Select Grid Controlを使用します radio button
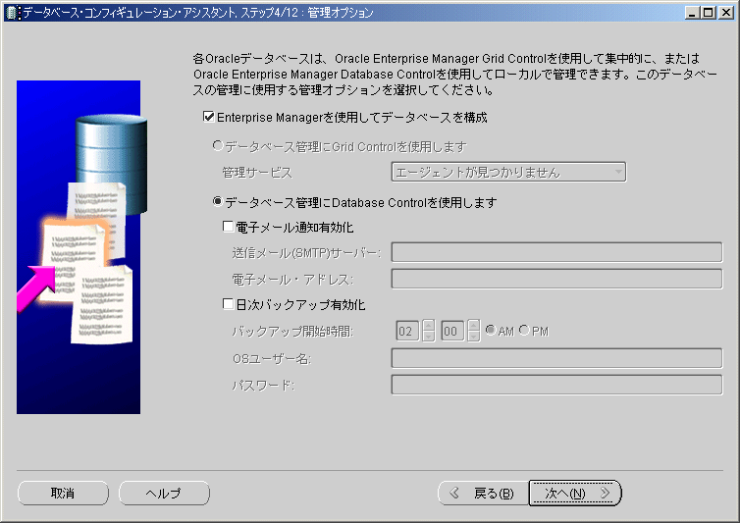740x523 pixels. 218,146
